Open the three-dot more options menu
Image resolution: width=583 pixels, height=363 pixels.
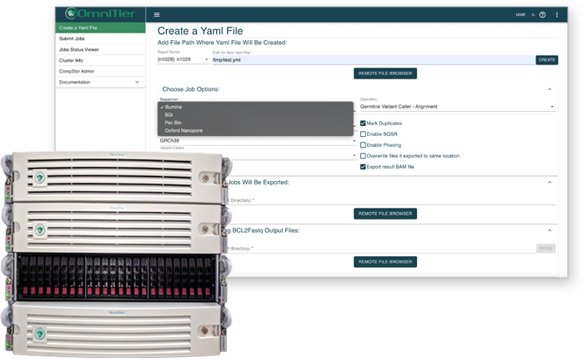point(557,14)
